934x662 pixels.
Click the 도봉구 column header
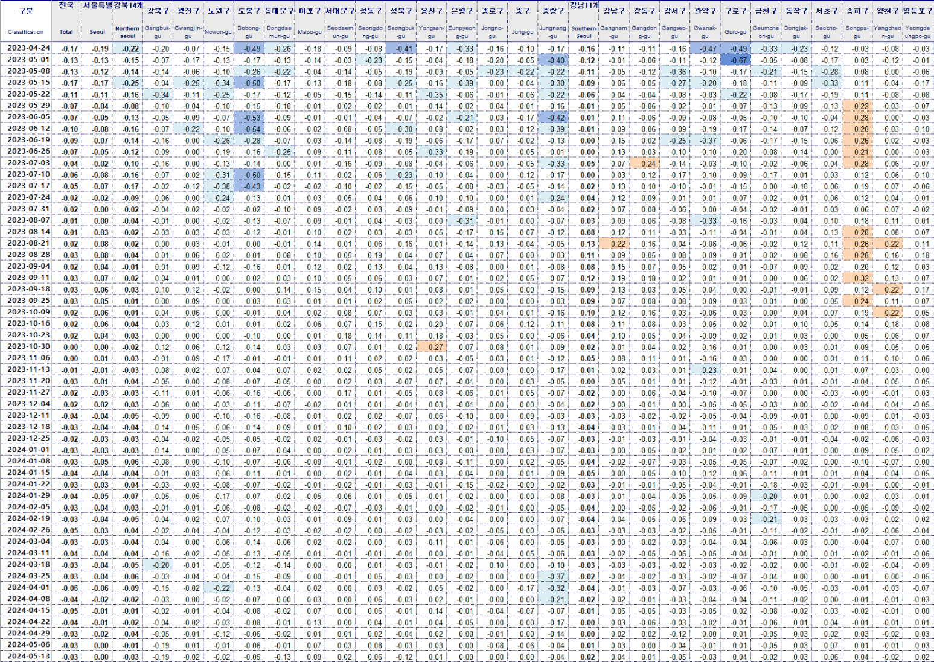point(249,11)
